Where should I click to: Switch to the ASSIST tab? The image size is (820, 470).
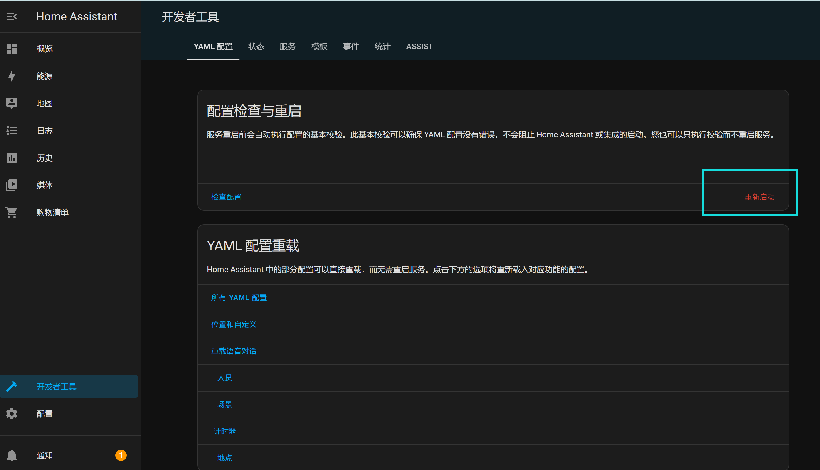coord(419,46)
